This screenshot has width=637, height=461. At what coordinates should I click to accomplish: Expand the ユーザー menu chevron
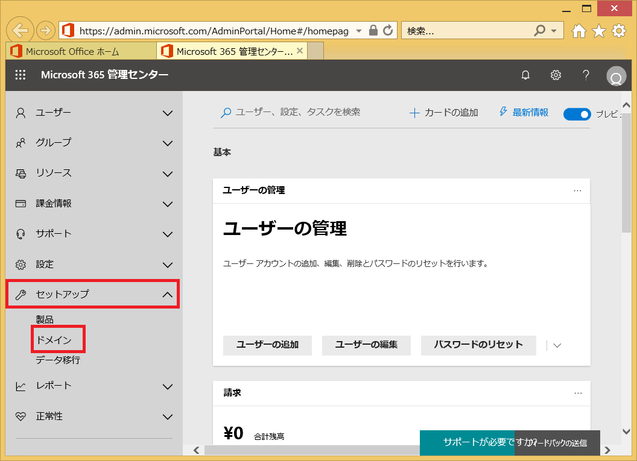click(167, 113)
